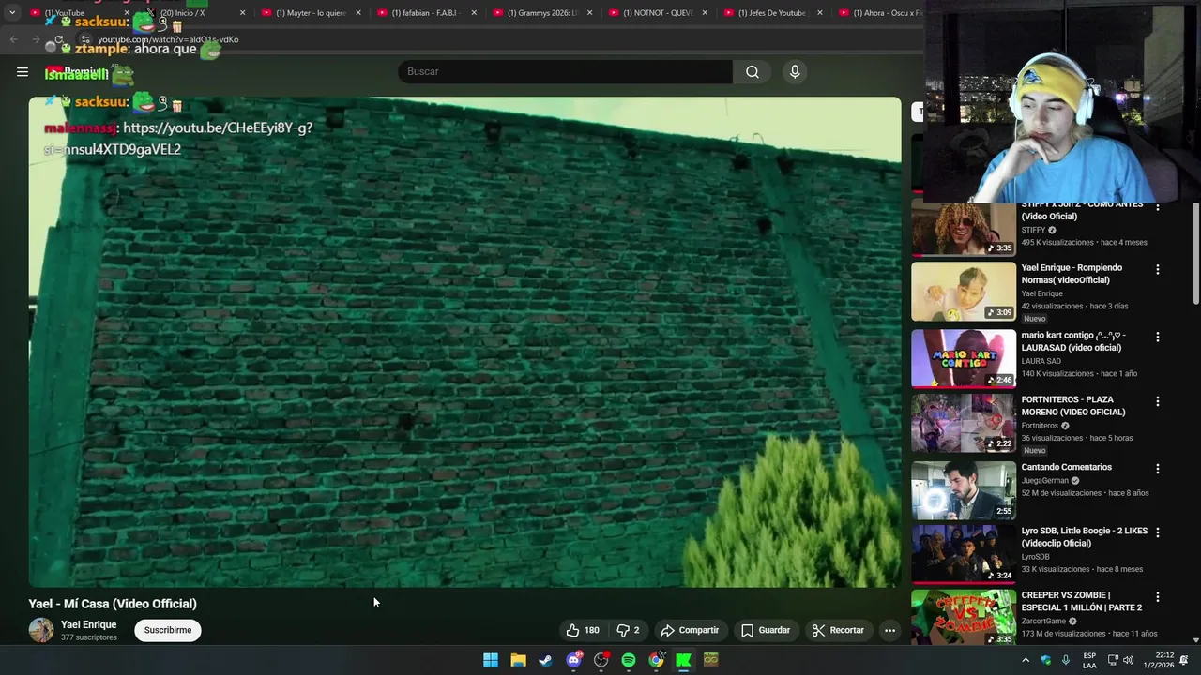The width and height of the screenshot is (1201, 675).
Task: Click the 377 suscriptores text
Action: click(x=89, y=637)
